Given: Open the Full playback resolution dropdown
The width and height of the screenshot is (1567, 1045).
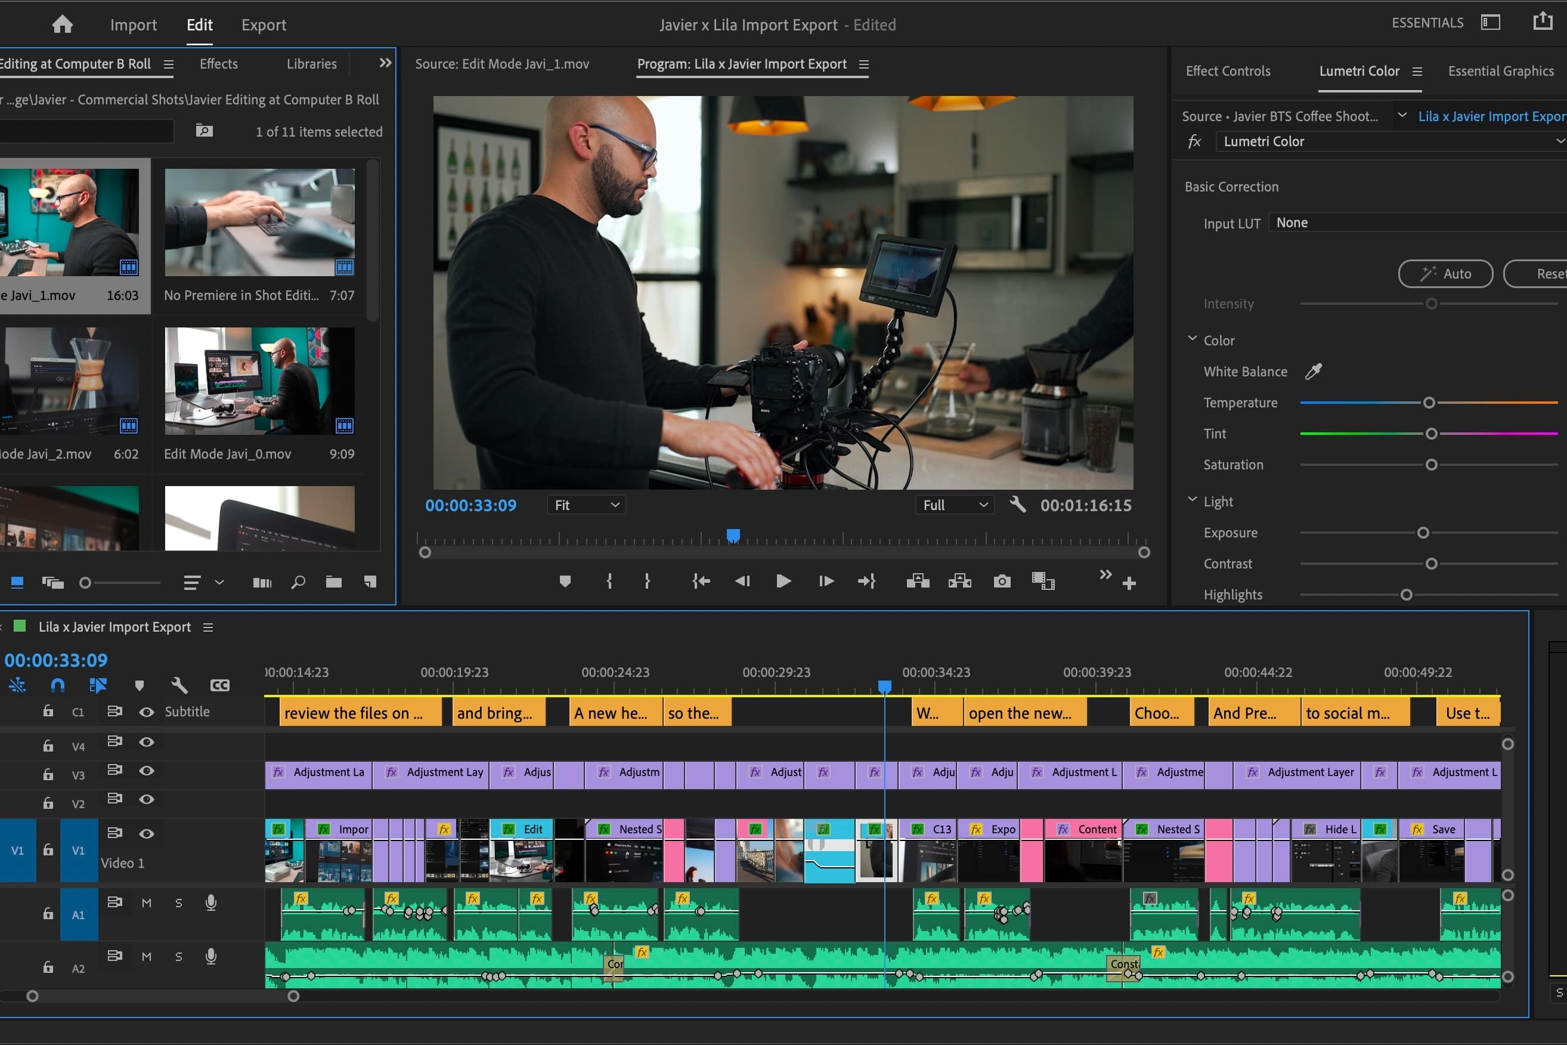Looking at the screenshot, I should [954, 505].
